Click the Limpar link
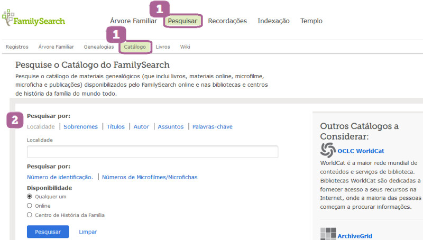 pyautogui.click(x=88, y=232)
